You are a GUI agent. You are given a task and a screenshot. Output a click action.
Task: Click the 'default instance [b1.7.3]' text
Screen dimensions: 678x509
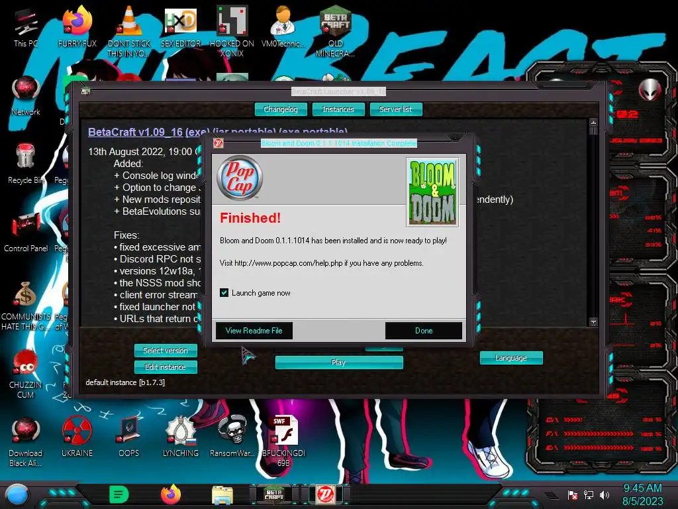(125, 382)
